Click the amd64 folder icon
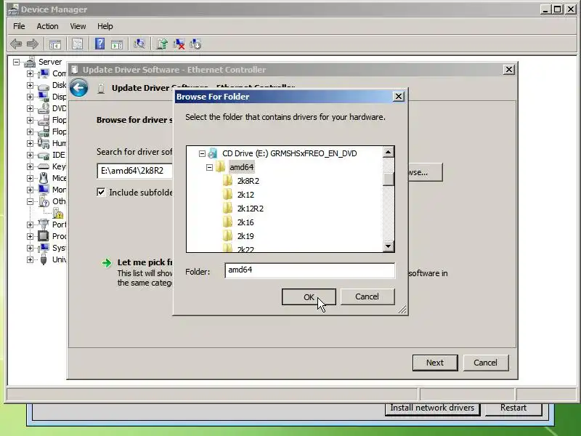This screenshot has height=436, width=581. (221, 167)
